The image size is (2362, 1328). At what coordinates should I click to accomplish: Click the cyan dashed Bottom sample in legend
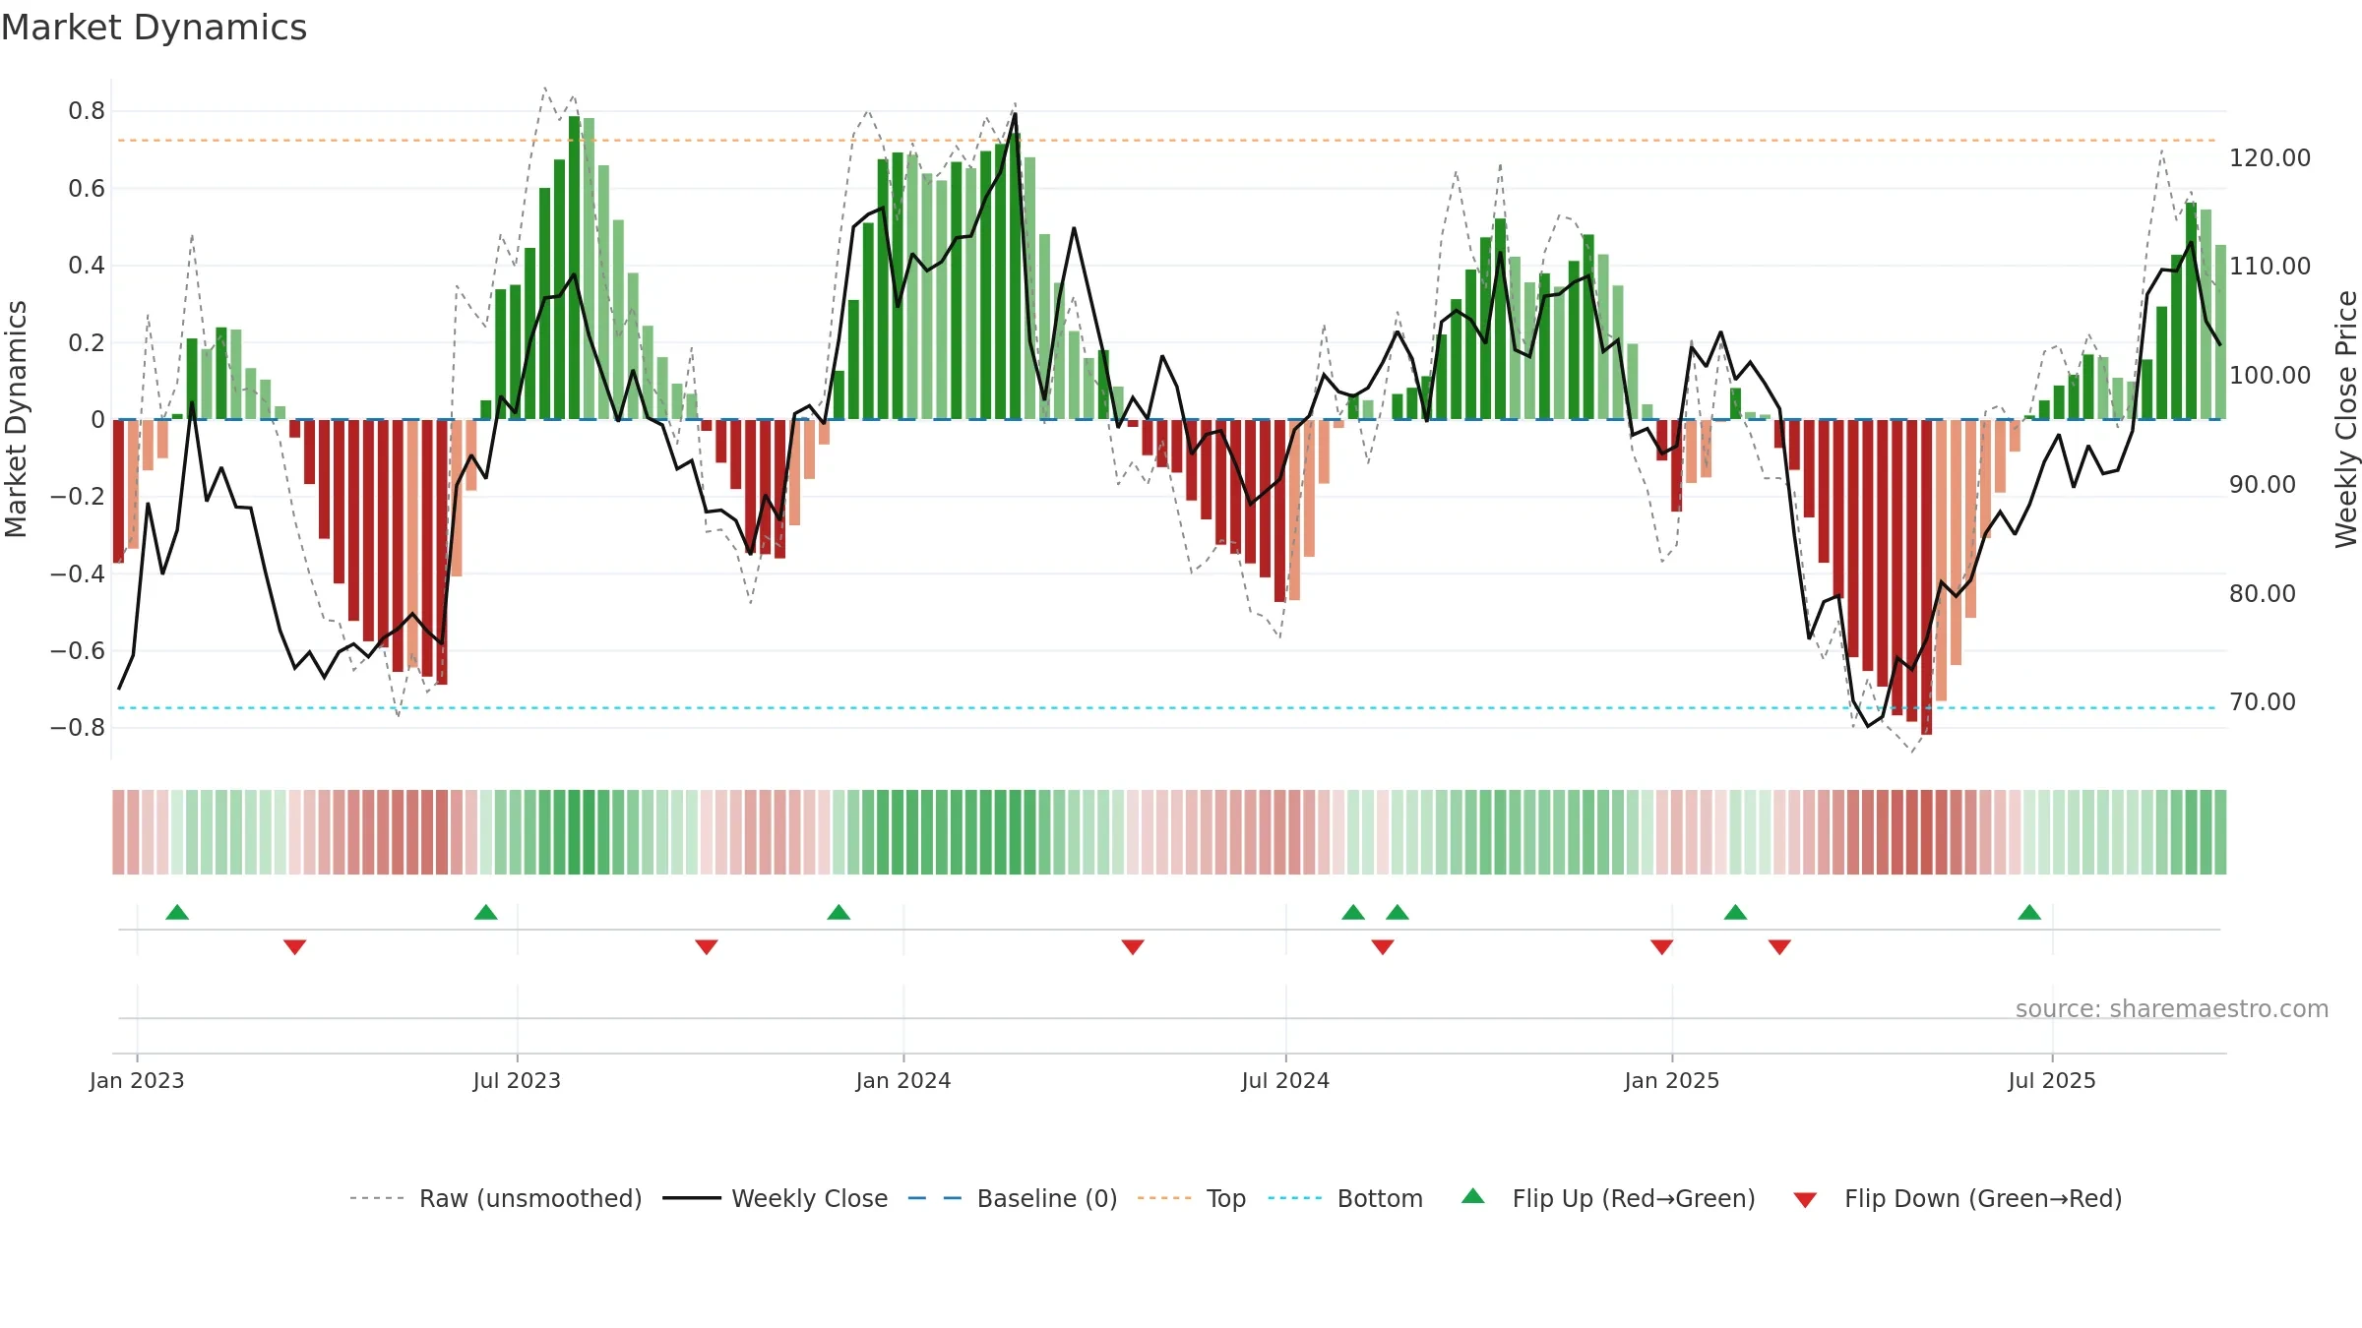1295,1198
